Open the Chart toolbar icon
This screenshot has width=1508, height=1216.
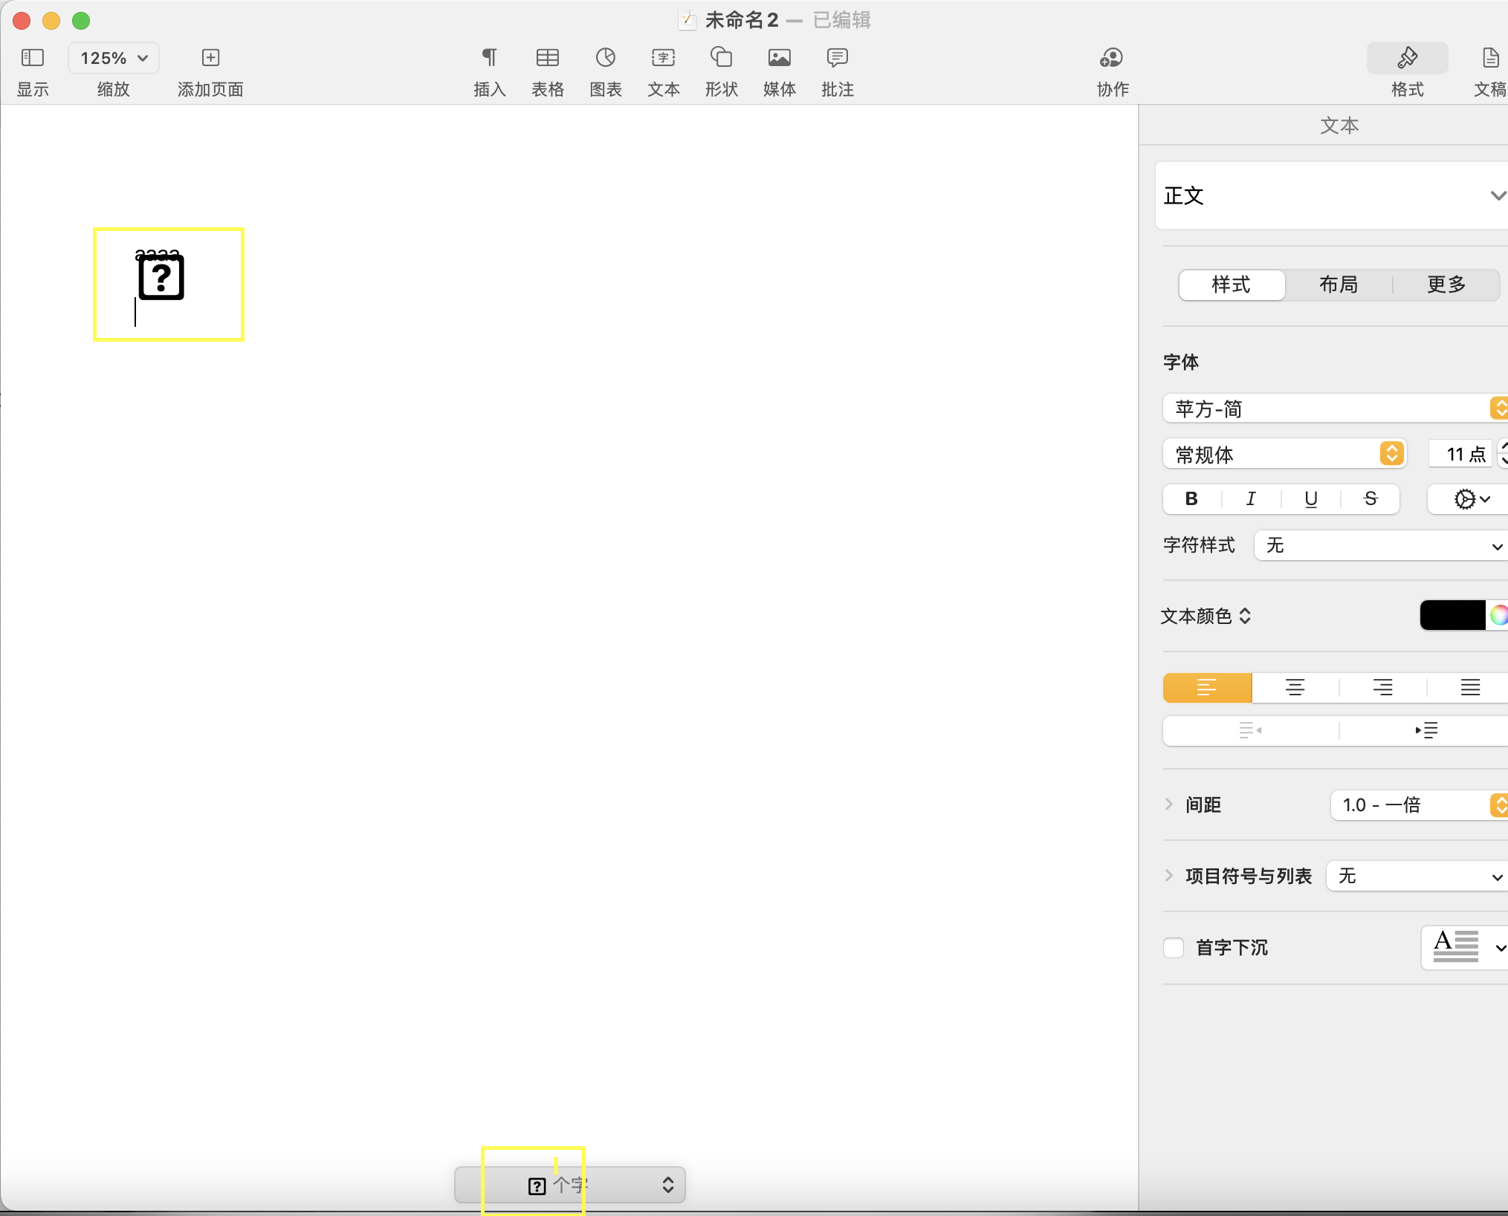point(606,58)
